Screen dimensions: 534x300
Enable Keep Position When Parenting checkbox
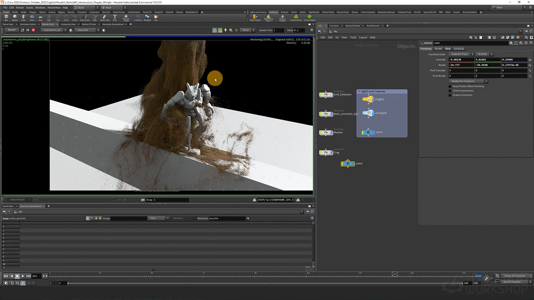(450, 86)
